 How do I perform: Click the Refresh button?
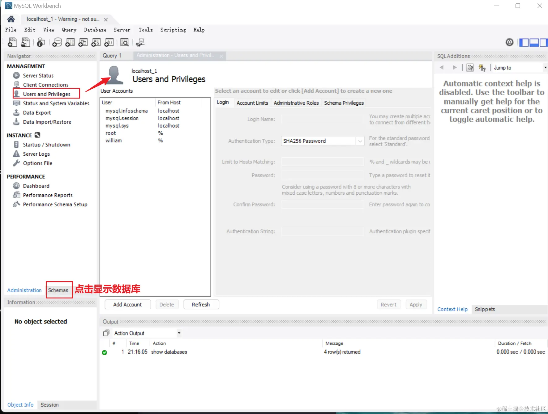[x=201, y=304]
